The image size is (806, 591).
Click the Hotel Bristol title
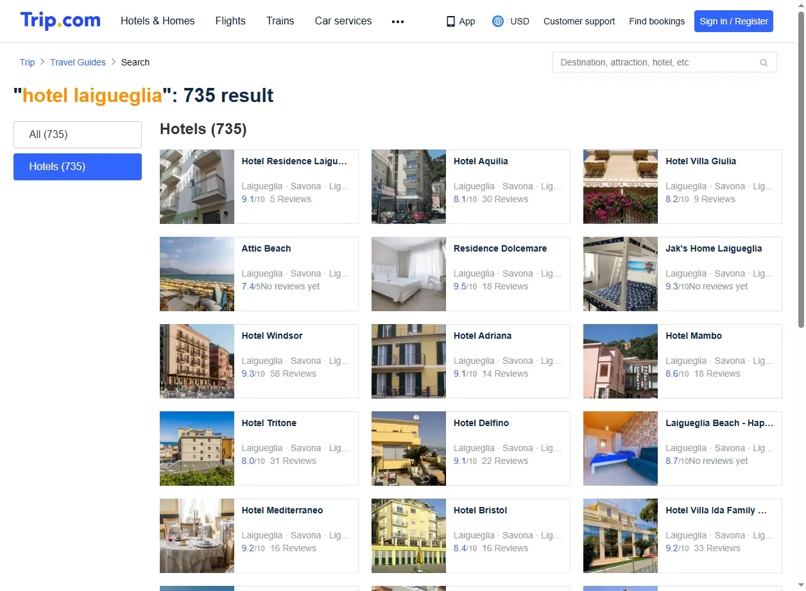[x=480, y=510]
